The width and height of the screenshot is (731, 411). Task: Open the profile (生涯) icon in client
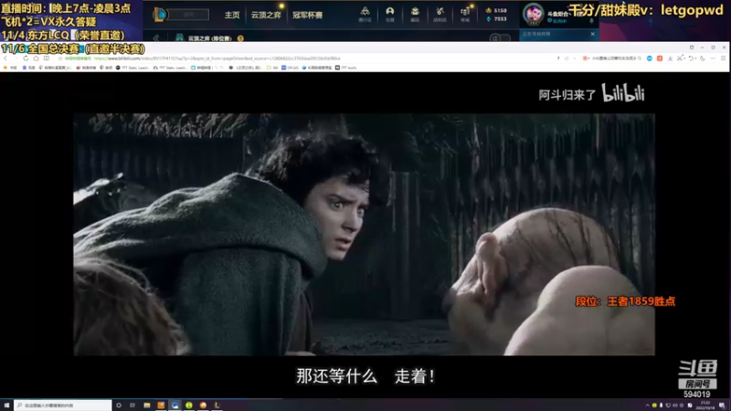pyautogui.click(x=390, y=14)
